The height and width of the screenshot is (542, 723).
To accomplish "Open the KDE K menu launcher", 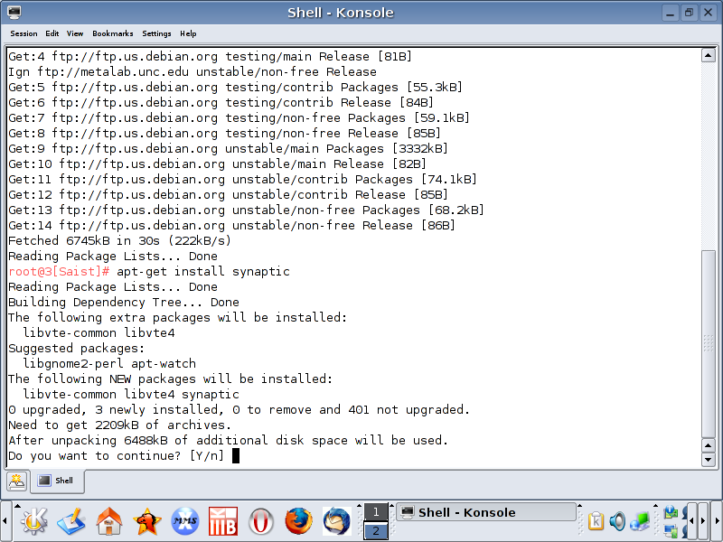I will pos(33,521).
